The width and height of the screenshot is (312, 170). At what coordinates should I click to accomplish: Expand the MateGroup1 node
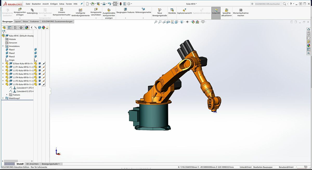3,98
